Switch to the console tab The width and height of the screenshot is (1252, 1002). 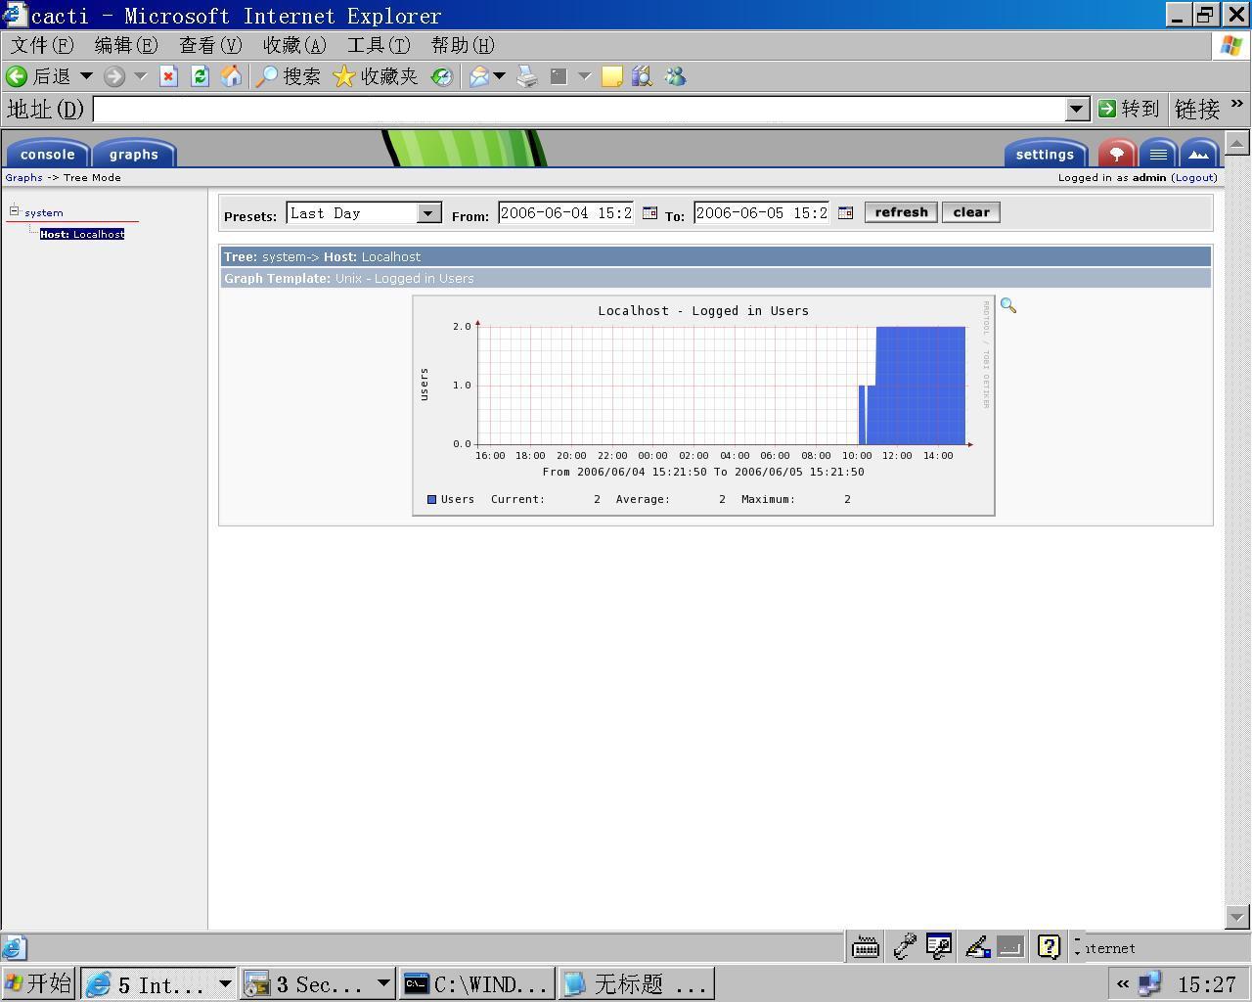click(47, 154)
